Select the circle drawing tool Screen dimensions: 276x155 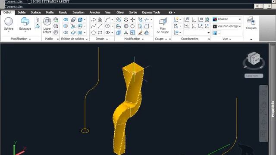(107, 26)
